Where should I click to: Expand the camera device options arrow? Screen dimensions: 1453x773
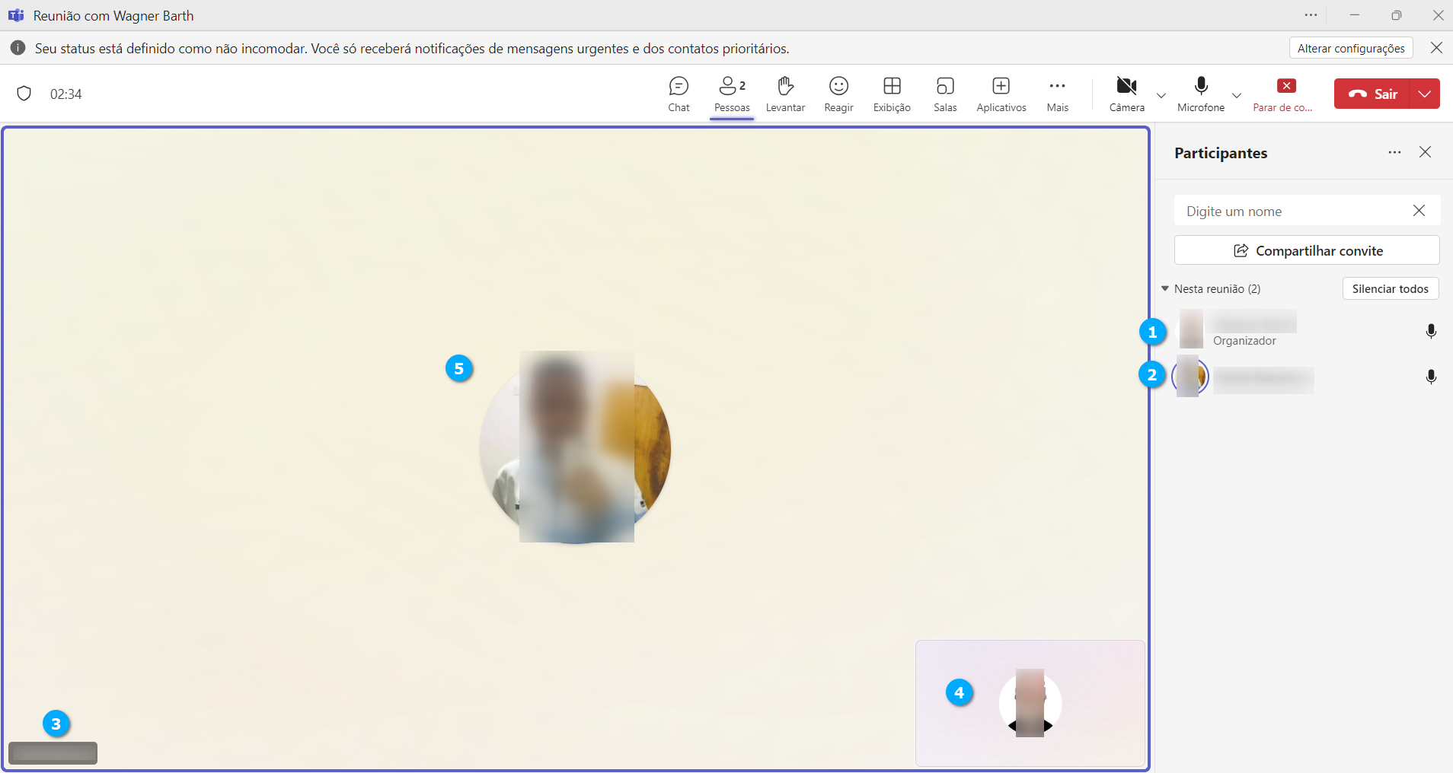point(1161,95)
